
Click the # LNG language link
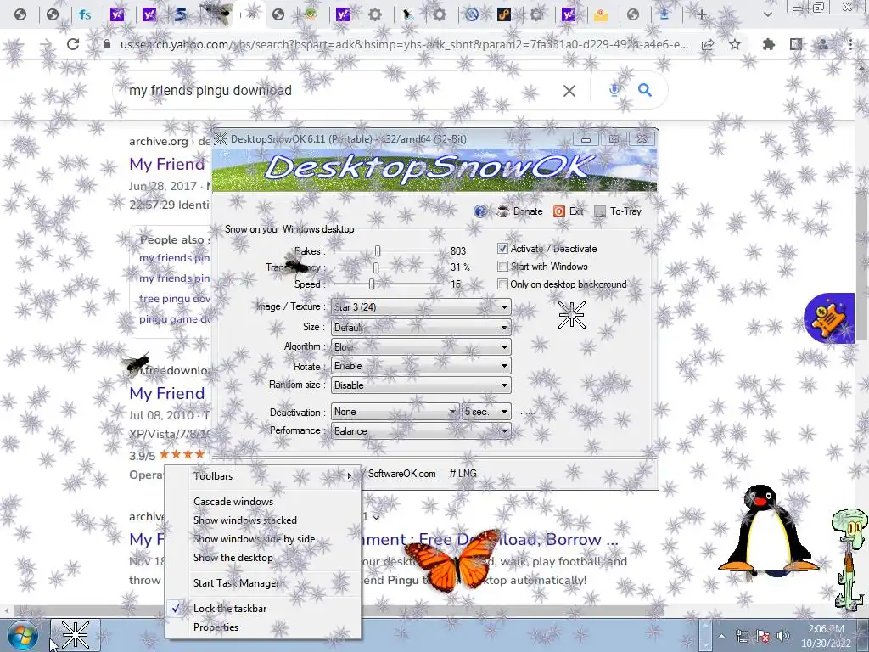click(463, 474)
